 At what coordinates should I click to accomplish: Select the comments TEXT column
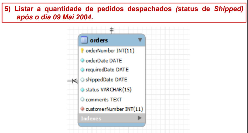(104, 100)
